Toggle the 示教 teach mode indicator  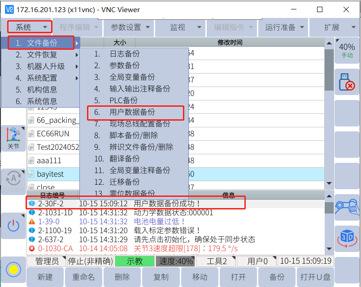tap(135, 261)
